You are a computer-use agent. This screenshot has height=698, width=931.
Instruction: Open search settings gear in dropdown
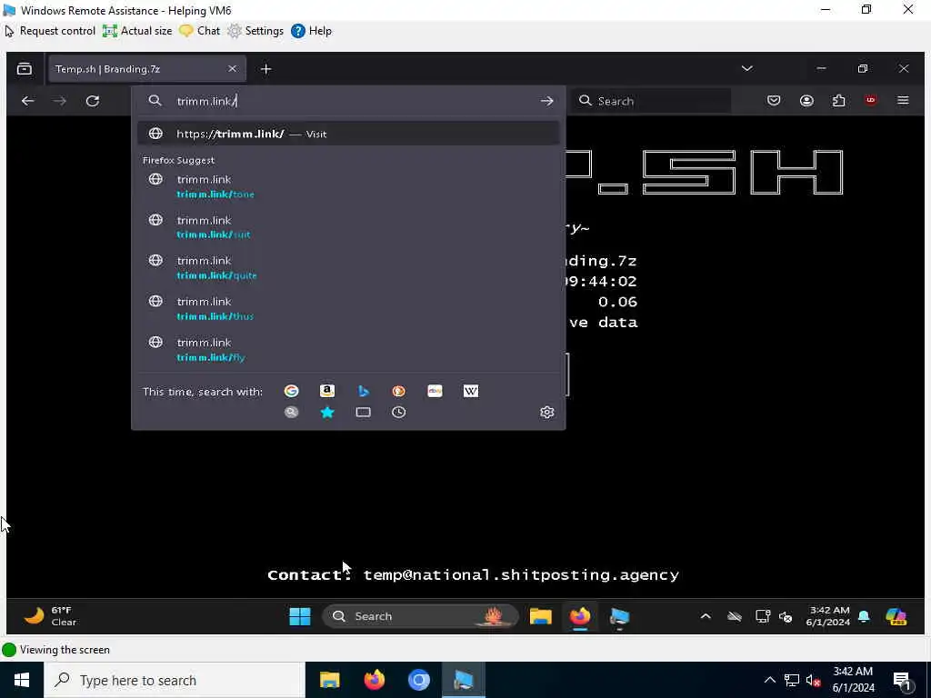(546, 413)
